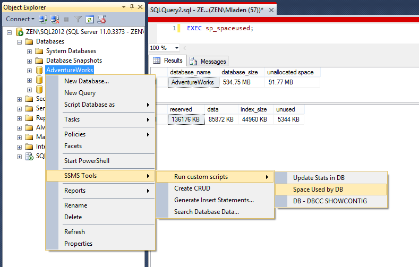
Task: Run DB - DBCC SHOWCONTIG script
Action: (331, 201)
